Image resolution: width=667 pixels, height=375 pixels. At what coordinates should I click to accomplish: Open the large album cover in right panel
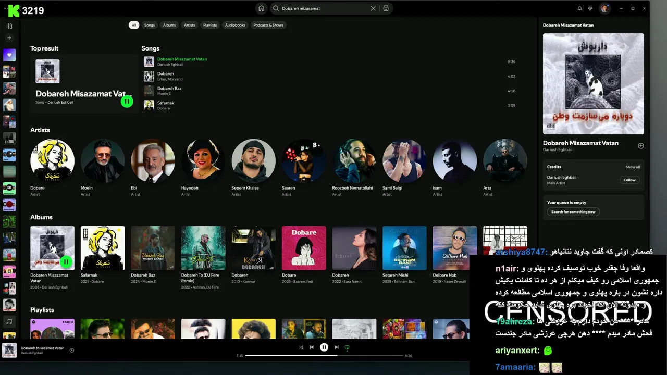pyautogui.click(x=594, y=84)
